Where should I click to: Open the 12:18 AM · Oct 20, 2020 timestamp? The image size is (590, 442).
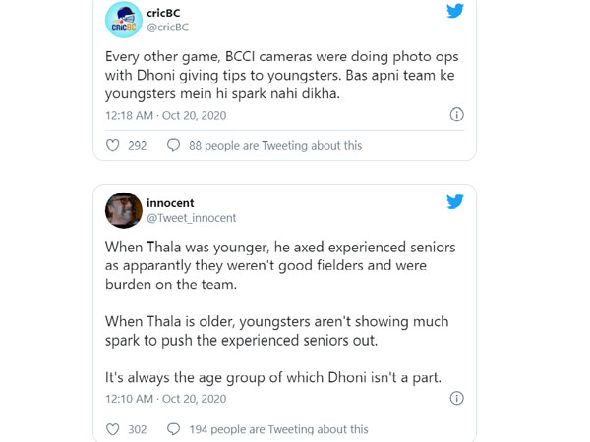pos(165,115)
